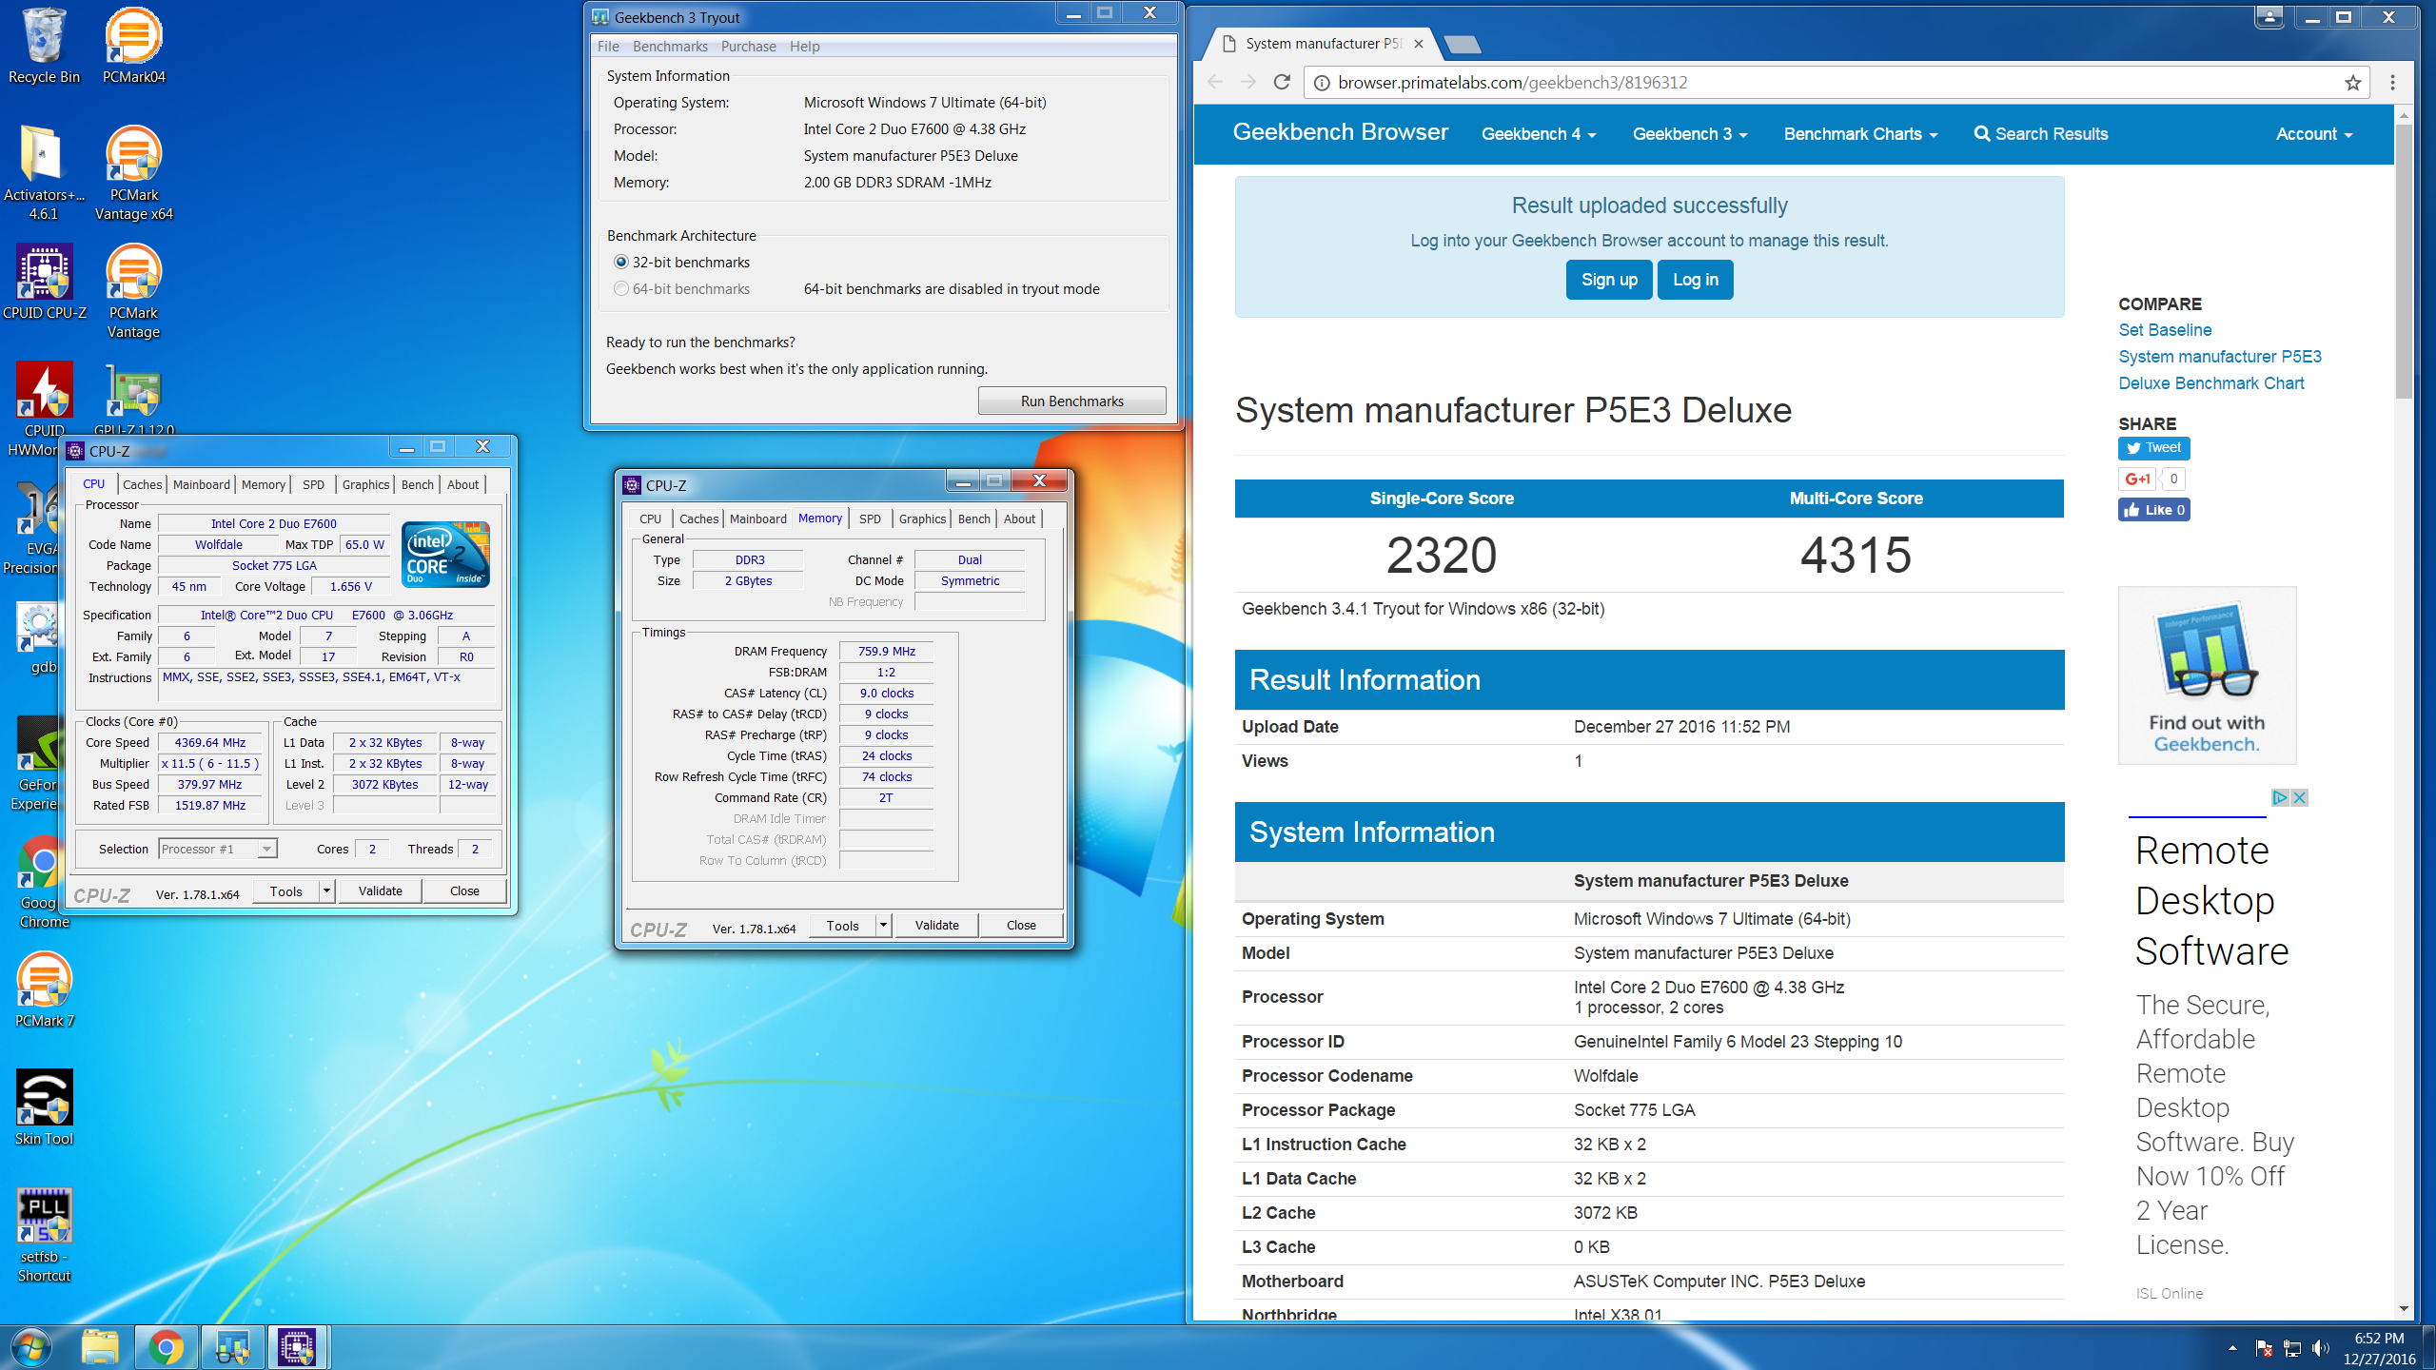This screenshot has height=1370, width=2436.
Task: Switch to Chrome in the taskbar
Action: tap(167, 1347)
